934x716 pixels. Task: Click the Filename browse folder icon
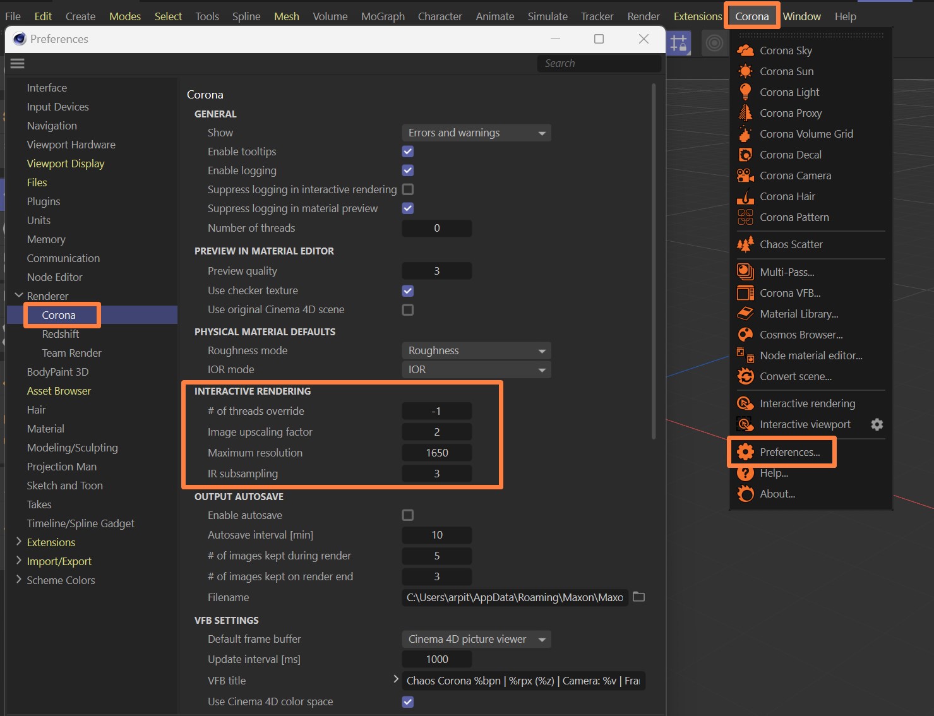pos(638,597)
